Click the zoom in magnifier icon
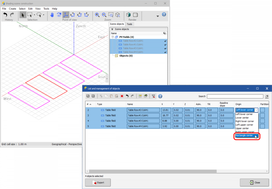Image resolution: width=272 pixels, height=189 pixels. (x=97, y=15)
